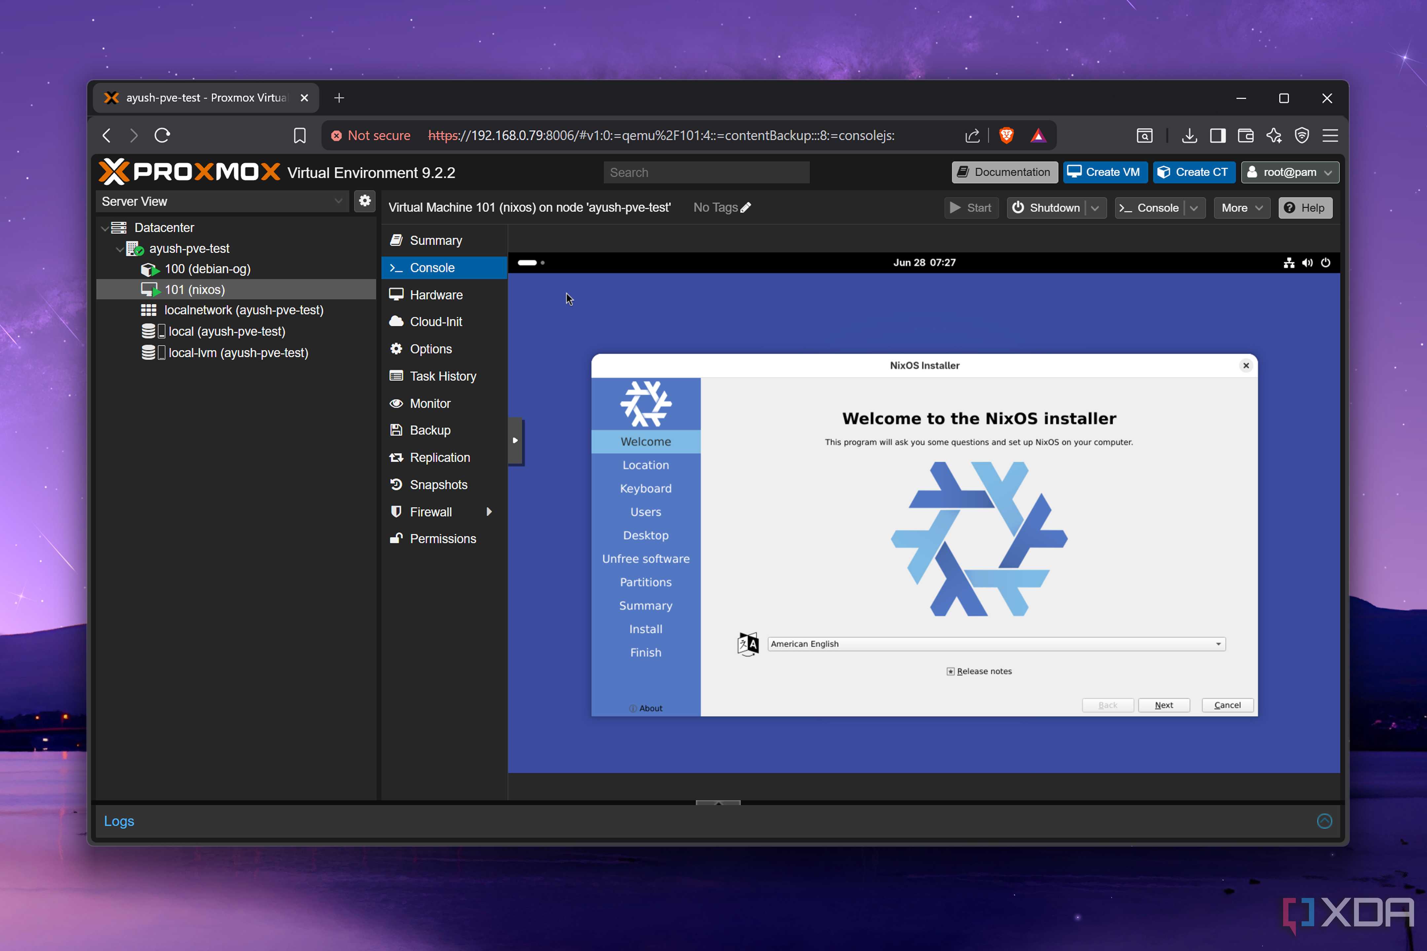Go to the Snapshots section
Image resolution: width=1427 pixels, height=951 pixels.
(444, 485)
